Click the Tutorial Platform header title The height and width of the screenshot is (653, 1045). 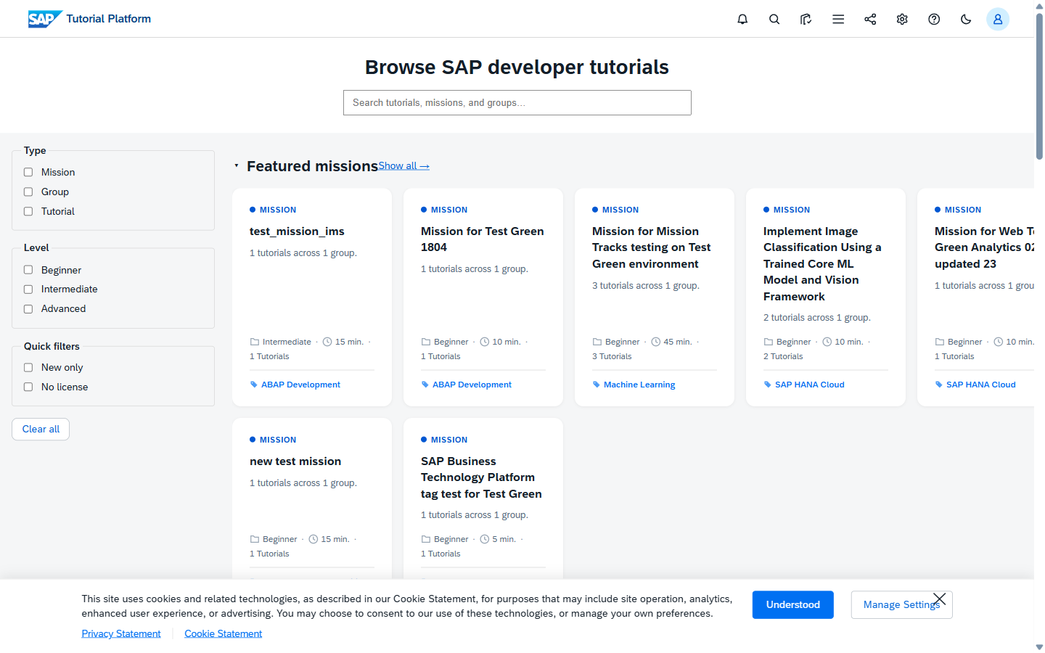(x=109, y=19)
